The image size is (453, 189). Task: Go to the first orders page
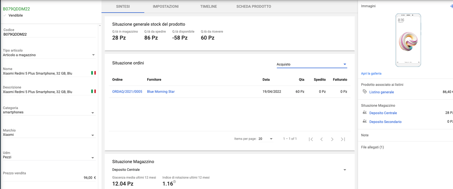pyautogui.click(x=311, y=139)
